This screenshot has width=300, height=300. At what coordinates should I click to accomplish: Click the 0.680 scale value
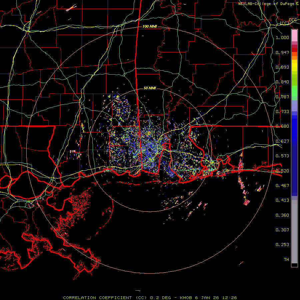click(x=282, y=126)
